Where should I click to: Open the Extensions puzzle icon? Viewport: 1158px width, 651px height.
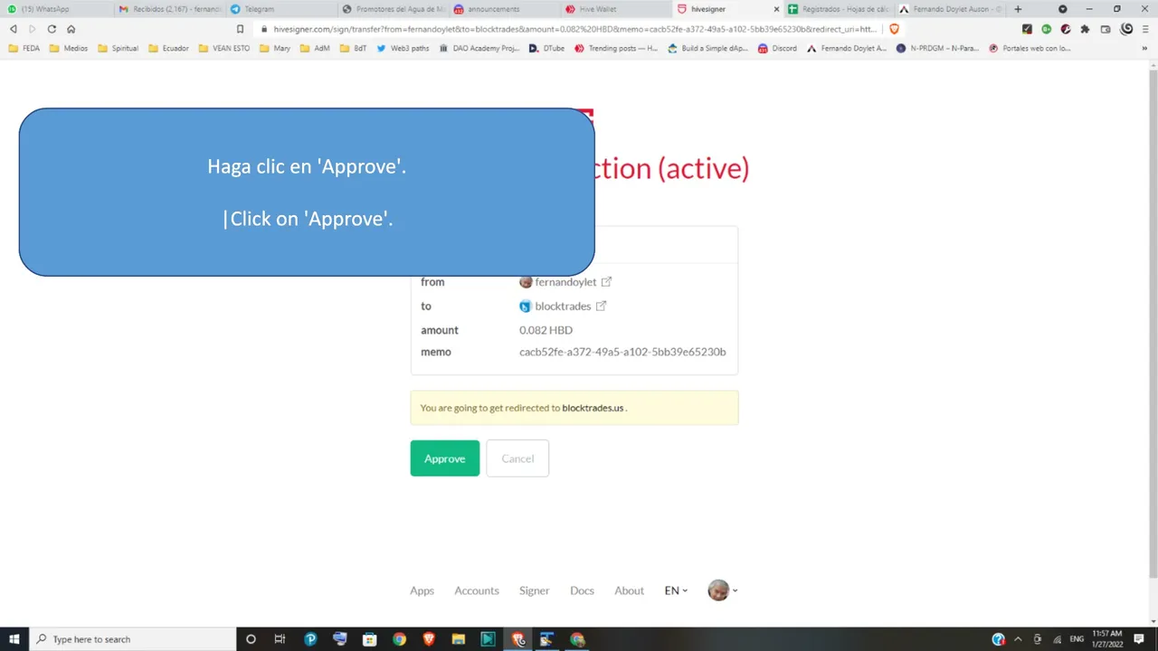[x=1085, y=29]
